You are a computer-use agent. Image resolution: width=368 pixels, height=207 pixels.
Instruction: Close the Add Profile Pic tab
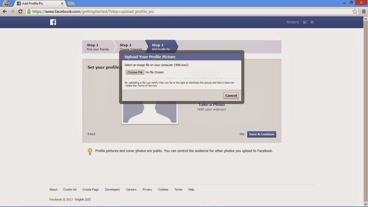(x=62, y=4)
